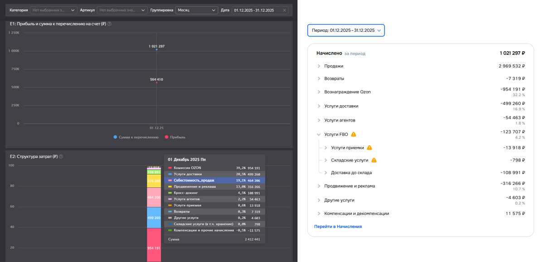Click the 1 021 297 data point in E1 chart
Viewport: 544px width, 262px height.
156,49
